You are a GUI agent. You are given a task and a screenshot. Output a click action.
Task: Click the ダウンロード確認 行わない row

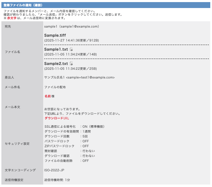[x=70, y=156]
